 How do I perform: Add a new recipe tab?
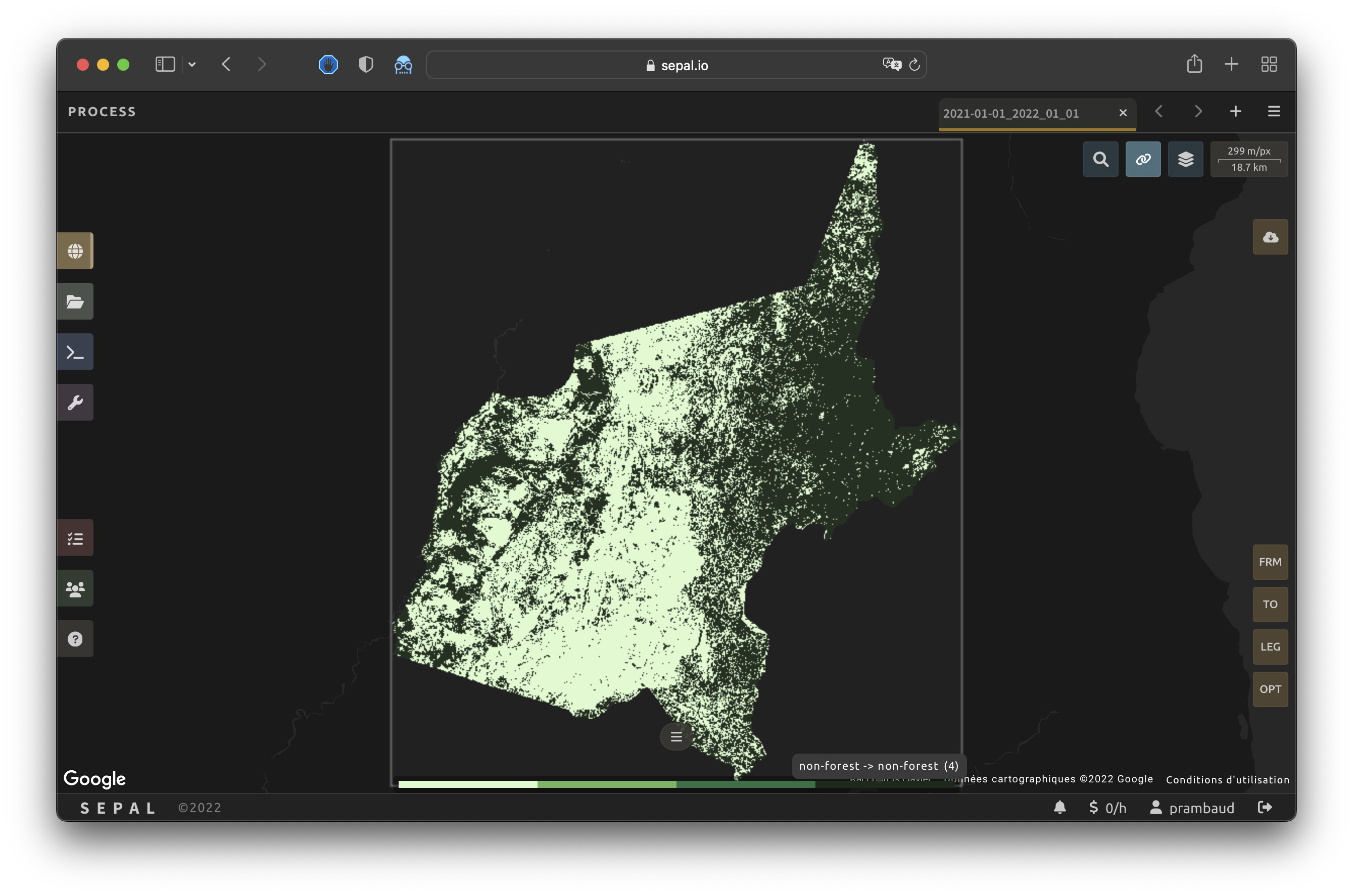pyautogui.click(x=1235, y=112)
